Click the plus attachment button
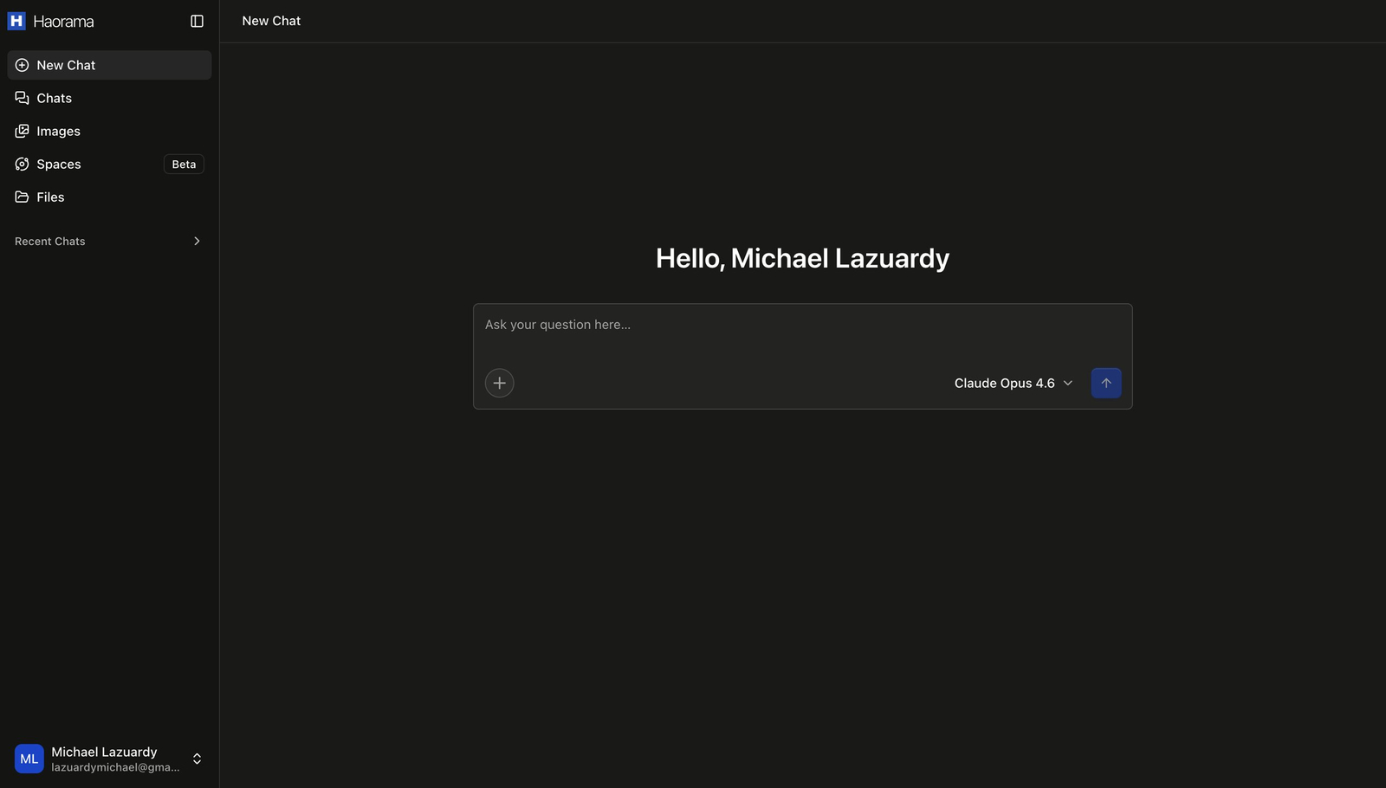Screen dimensions: 1386x788 point(499,383)
